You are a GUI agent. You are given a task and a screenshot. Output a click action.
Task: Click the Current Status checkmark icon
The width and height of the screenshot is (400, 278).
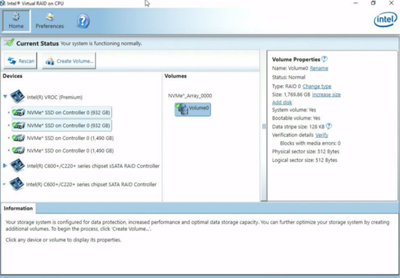pyautogui.click(x=9, y=42)
